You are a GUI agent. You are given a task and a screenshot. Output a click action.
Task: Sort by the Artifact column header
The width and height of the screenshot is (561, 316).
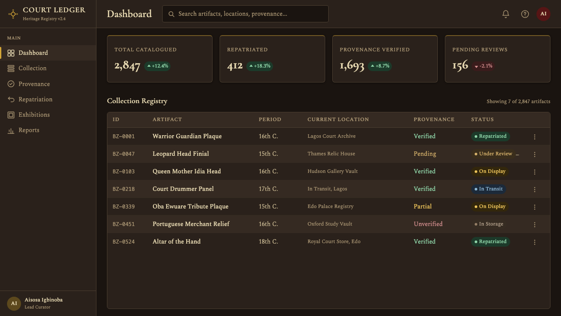167,119
